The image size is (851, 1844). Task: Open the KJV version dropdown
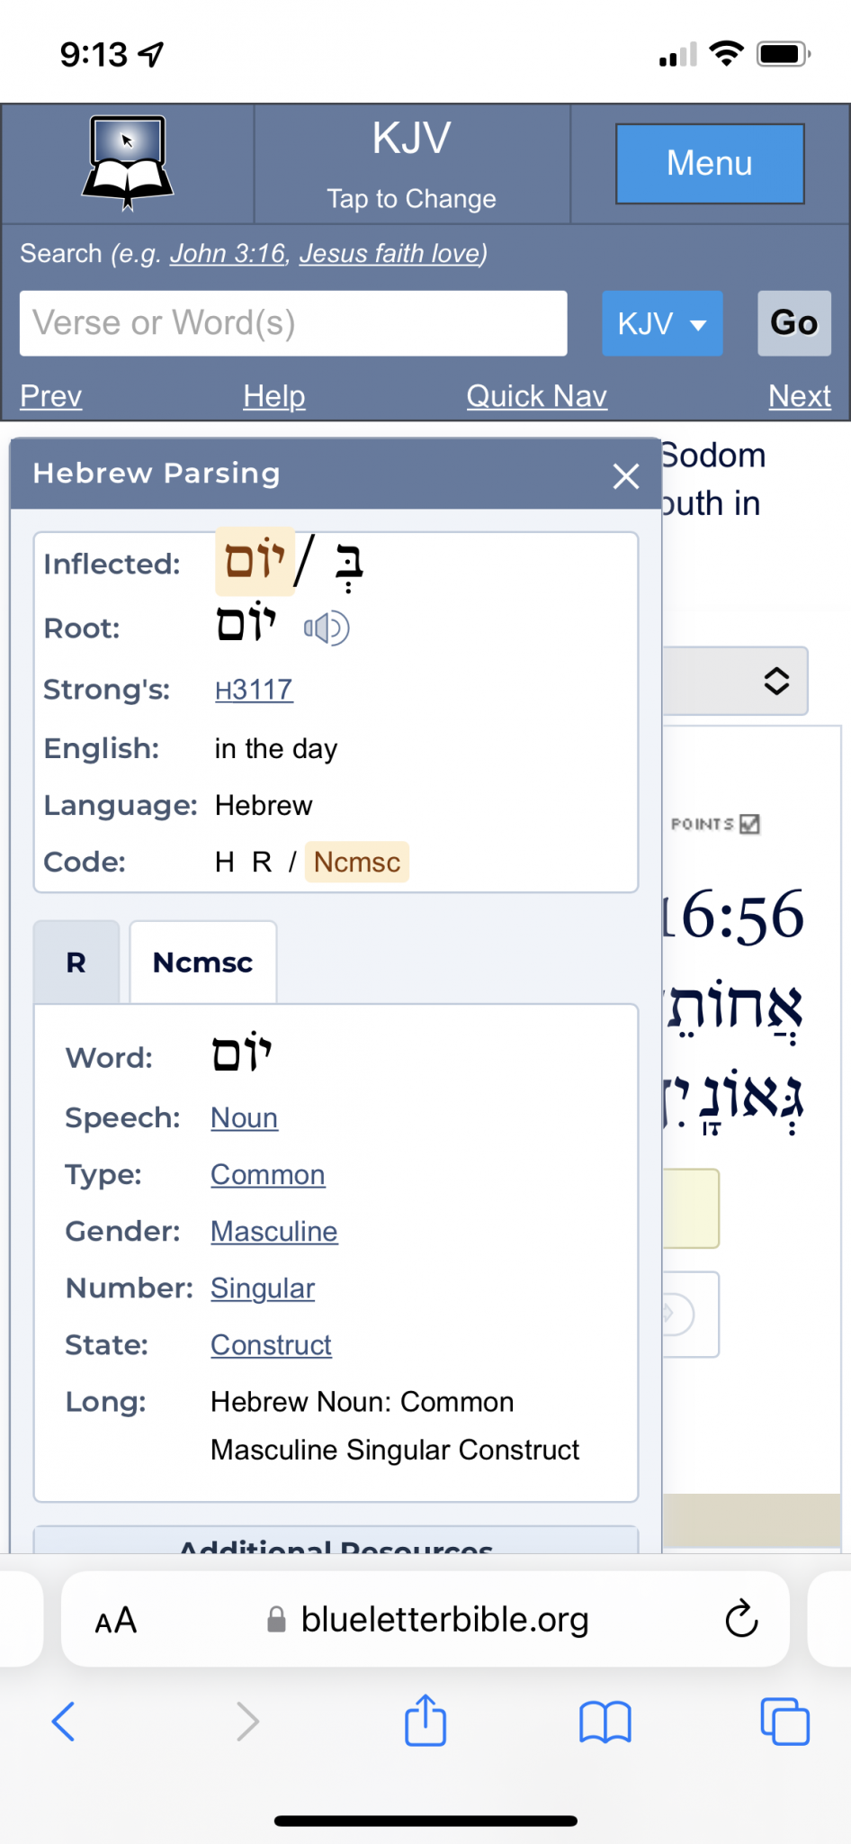[x=662, y=323]
